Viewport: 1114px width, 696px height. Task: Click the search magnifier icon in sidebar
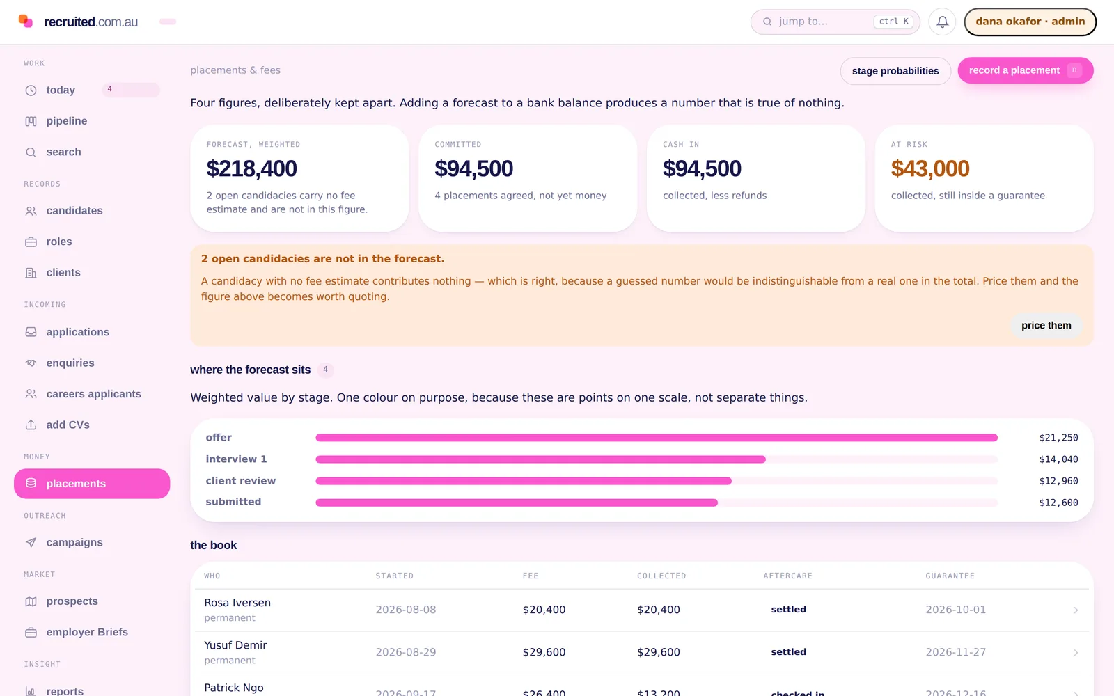[x=31, y=152]
